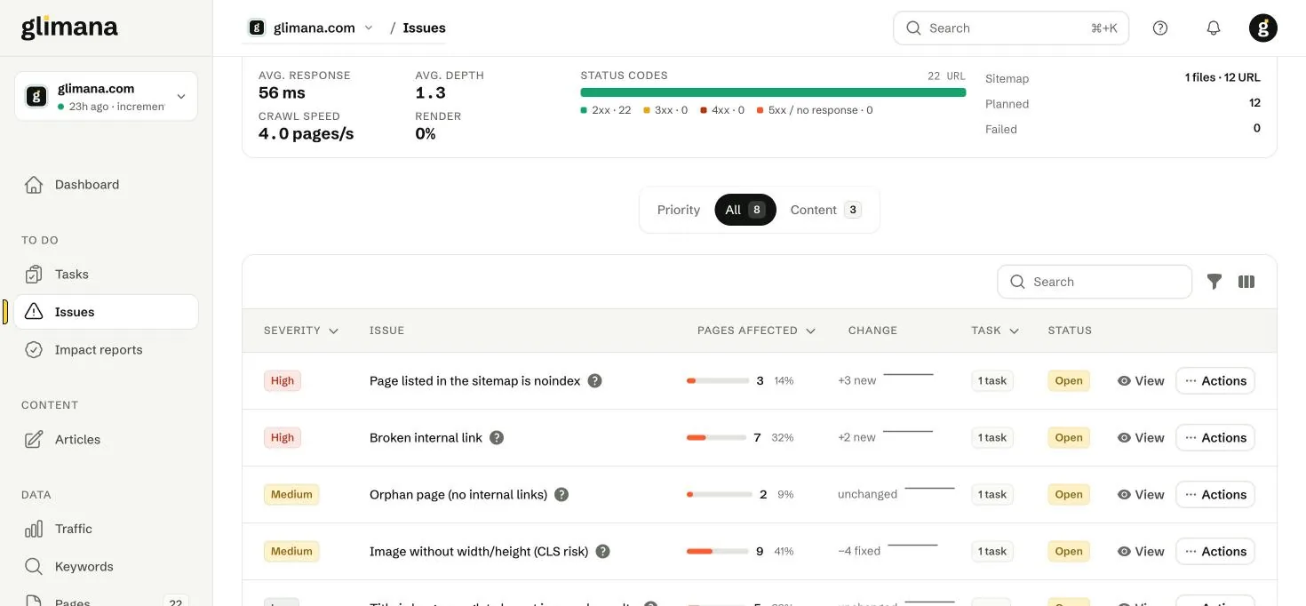
Task: Show help for Orphan page issue
Action: 561,494
